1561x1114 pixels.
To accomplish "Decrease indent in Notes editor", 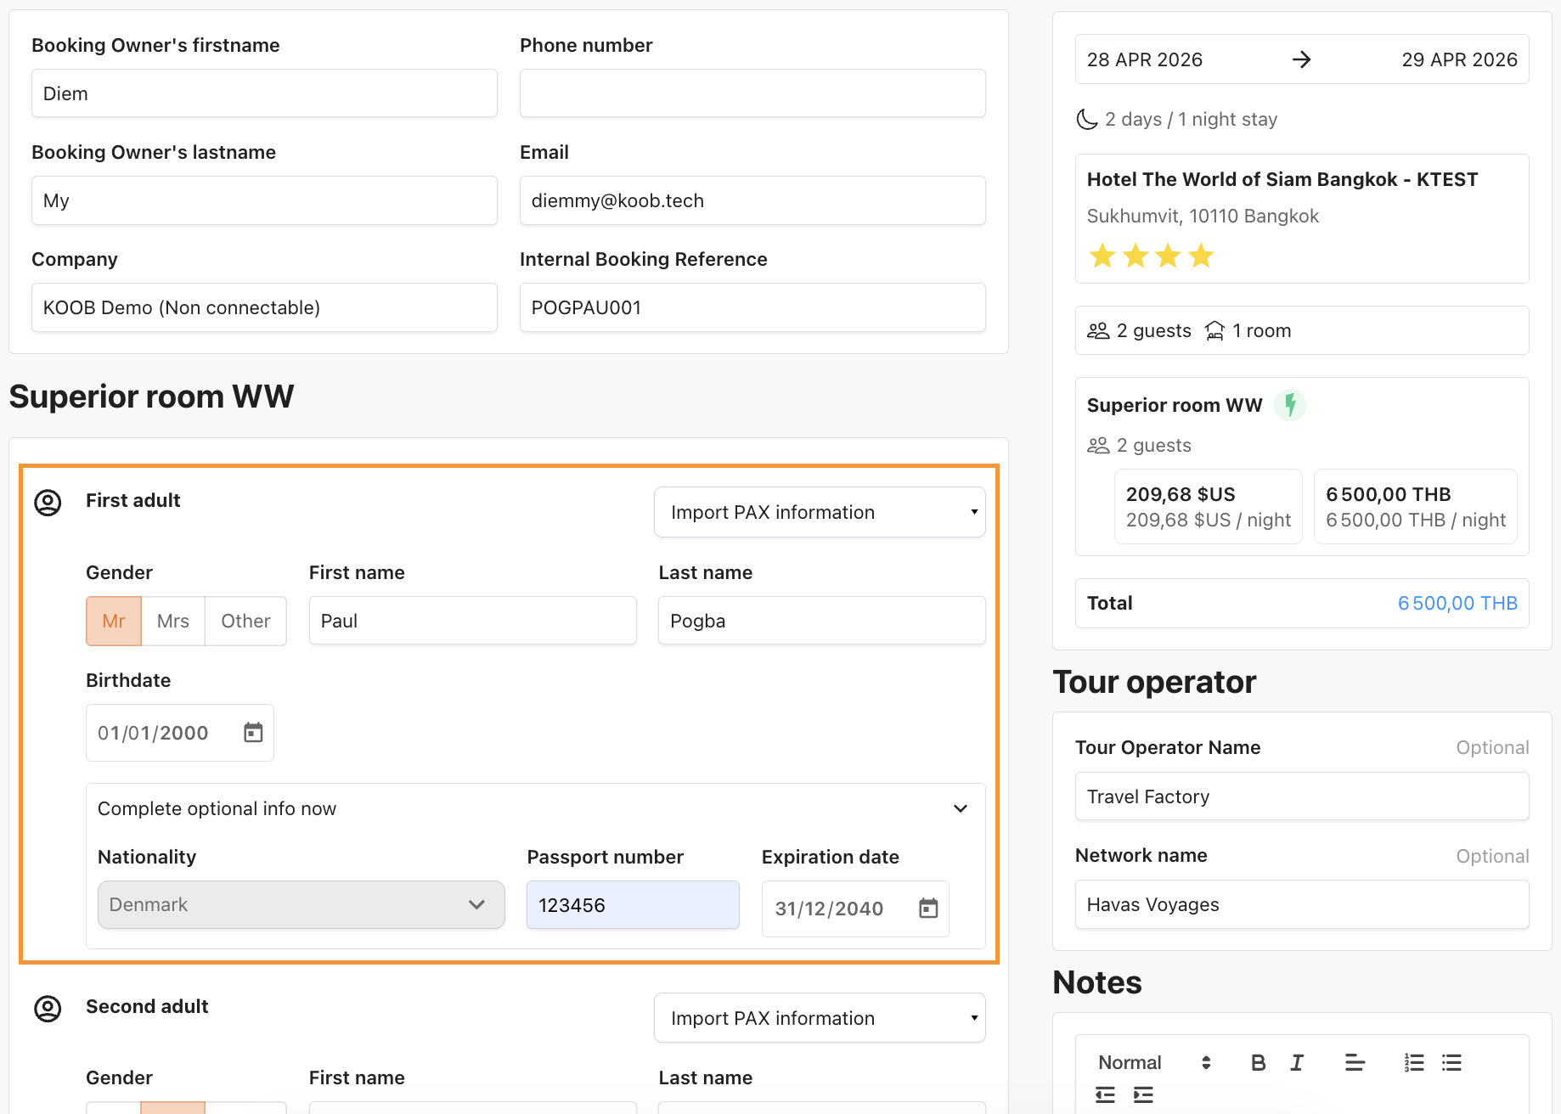I will pyautogui.click(x=1105, y=1094).
